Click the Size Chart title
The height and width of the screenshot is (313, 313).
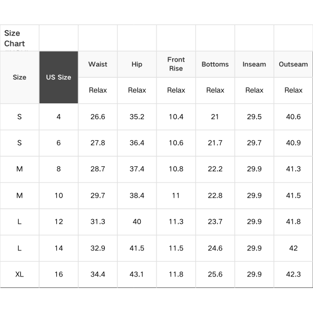coord(15,38)
